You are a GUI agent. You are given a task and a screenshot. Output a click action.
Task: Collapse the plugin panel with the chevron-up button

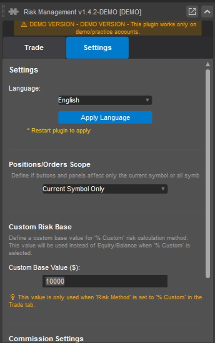coord(207,11)
